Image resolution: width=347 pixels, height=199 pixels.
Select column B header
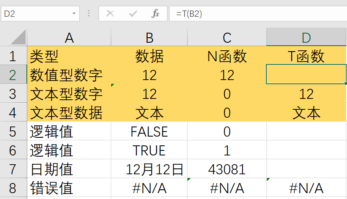click(149, 37)
